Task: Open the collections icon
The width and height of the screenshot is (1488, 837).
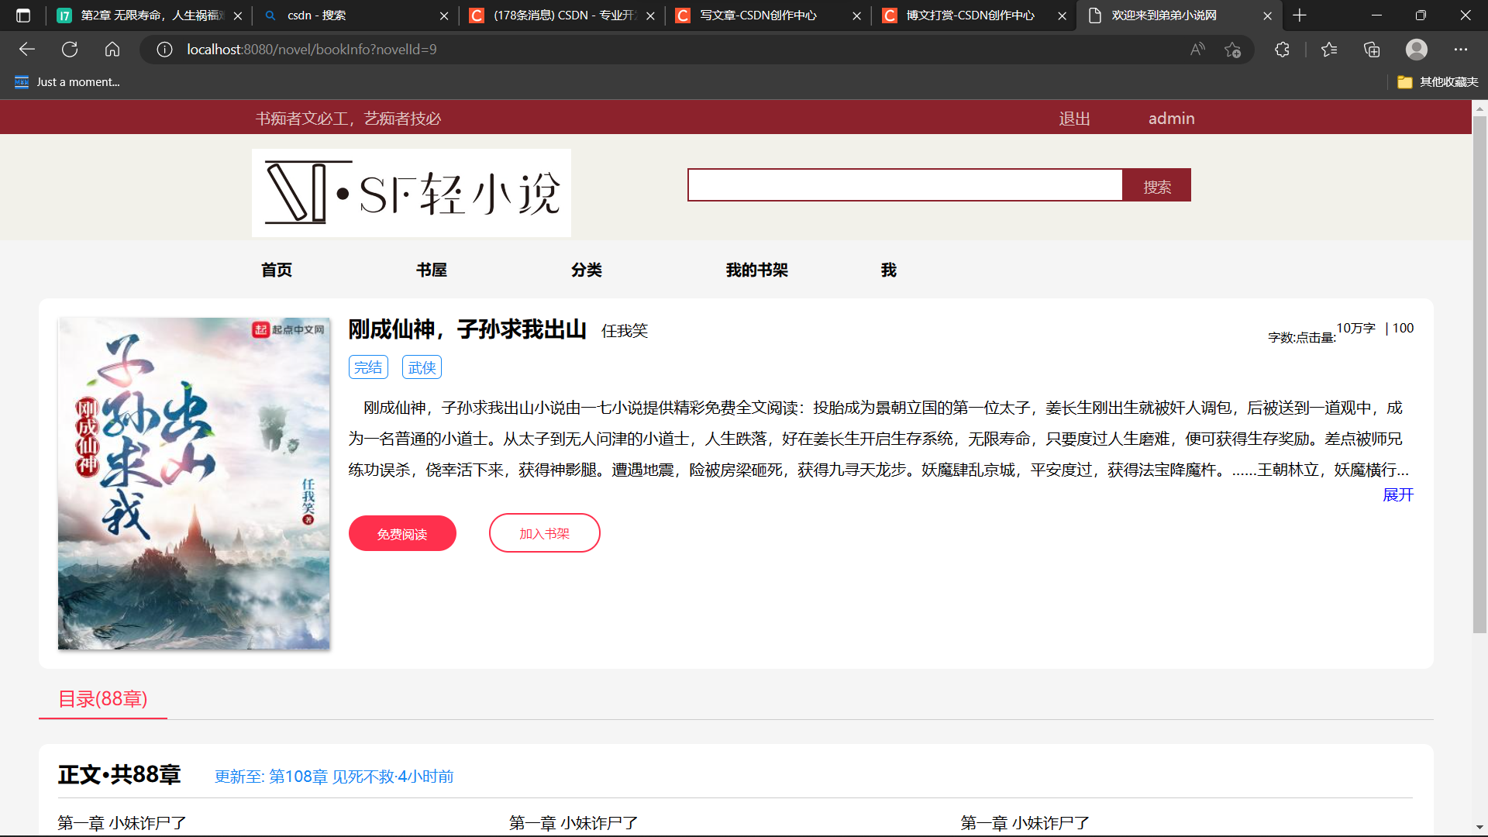Action: click(x=1372, y=50)
